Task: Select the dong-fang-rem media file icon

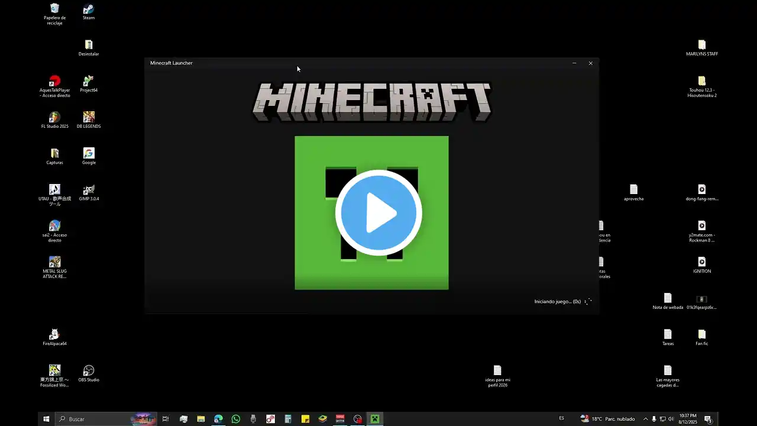Action: click(x=702, y=192)
